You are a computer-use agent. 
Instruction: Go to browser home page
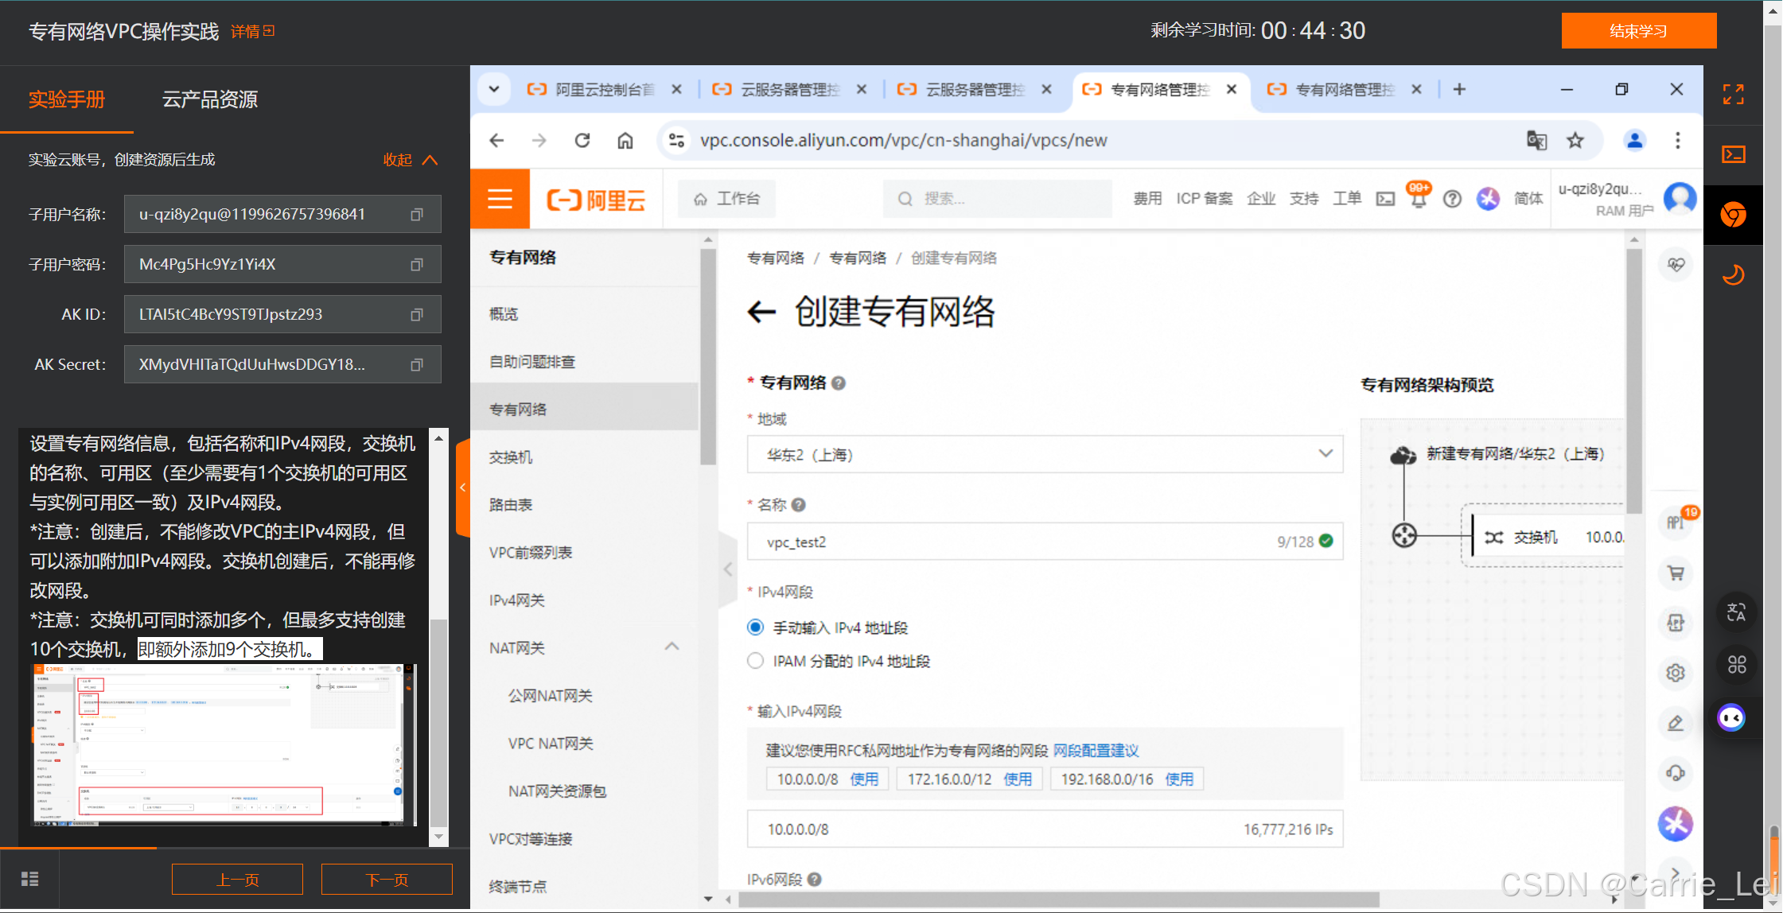click(x=625, y=141)
